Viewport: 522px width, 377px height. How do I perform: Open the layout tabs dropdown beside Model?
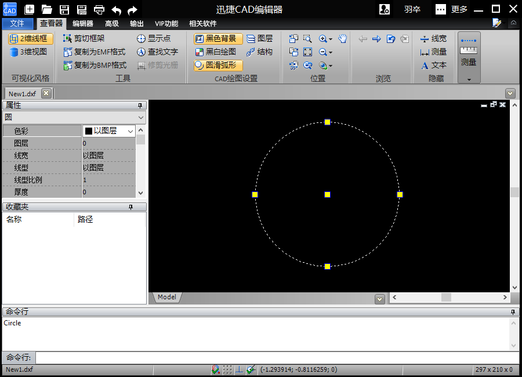(380, 299)
